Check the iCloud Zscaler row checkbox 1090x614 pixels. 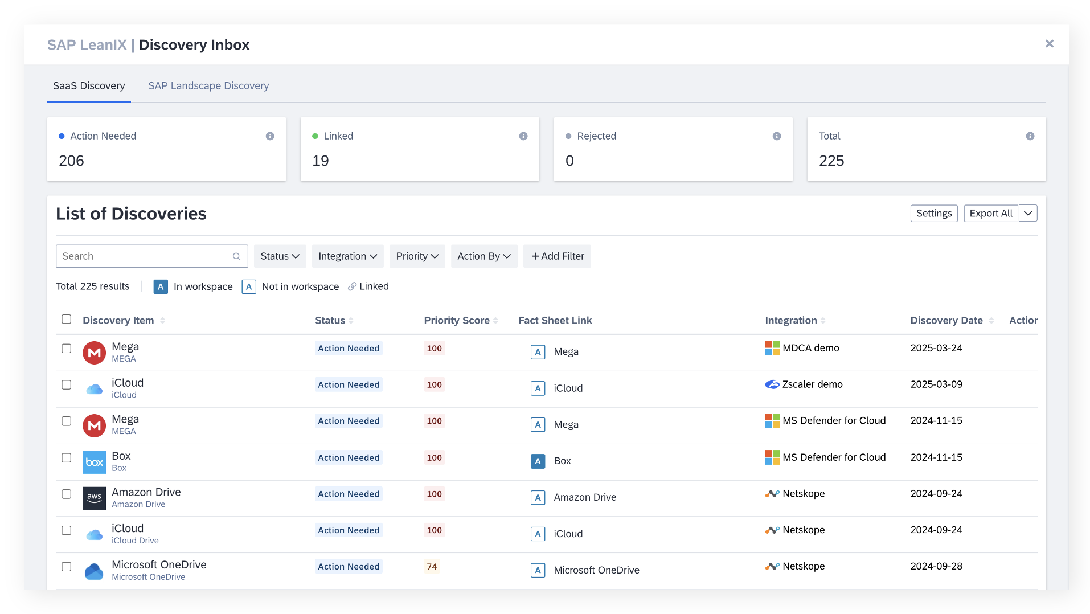coord(67,385)
